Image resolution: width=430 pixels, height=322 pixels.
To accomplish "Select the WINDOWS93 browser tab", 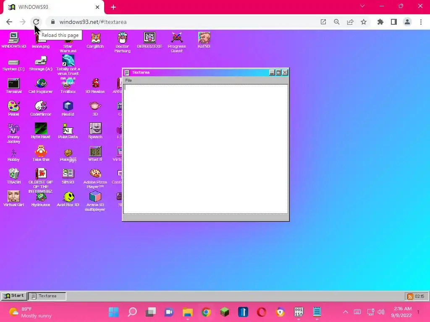I will [x=53, y=7].
